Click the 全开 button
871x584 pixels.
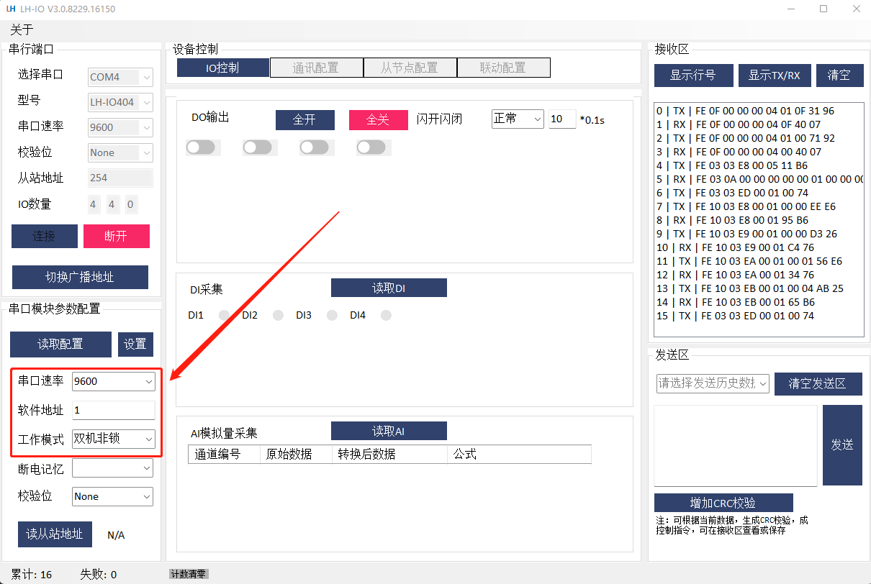[304, 119]
